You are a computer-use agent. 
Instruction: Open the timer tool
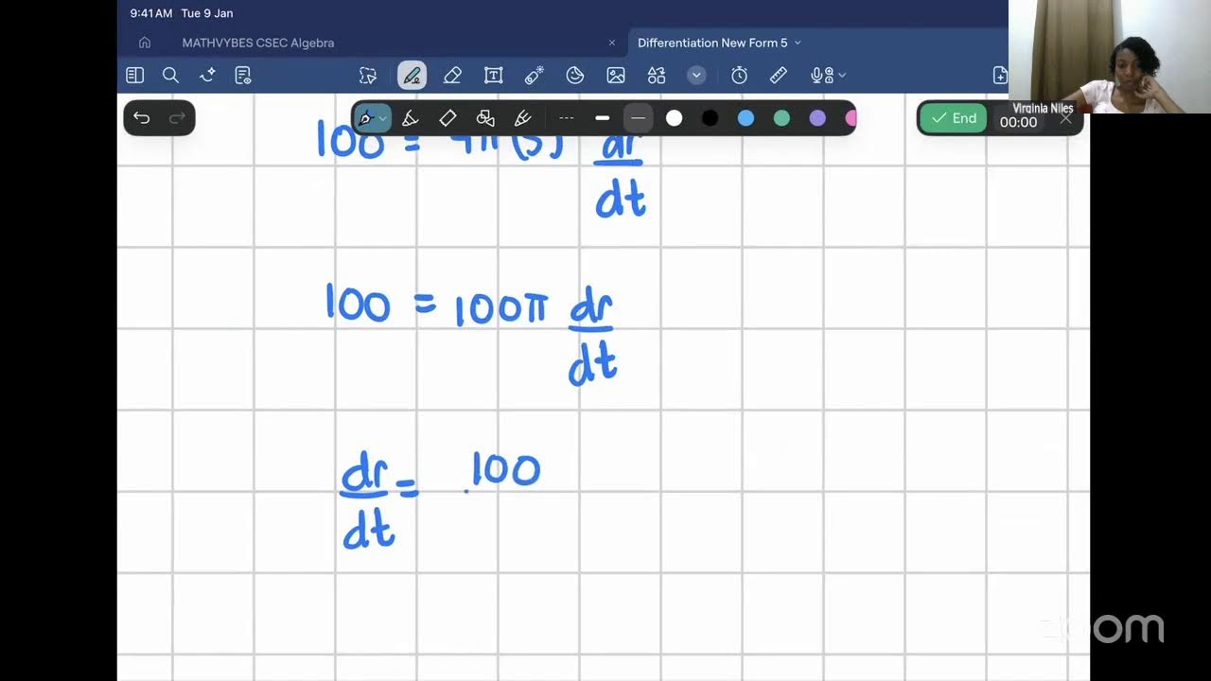point(739,76)
